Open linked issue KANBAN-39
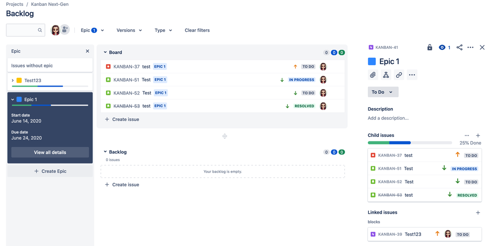 424,234
